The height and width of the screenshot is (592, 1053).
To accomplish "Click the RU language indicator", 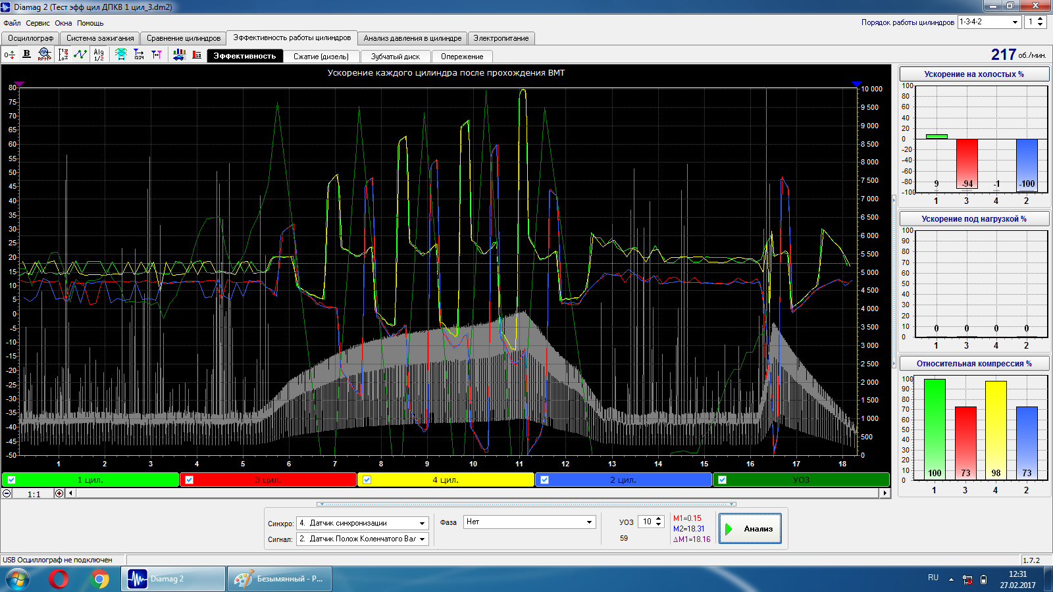I will click(x=933, y=578).
